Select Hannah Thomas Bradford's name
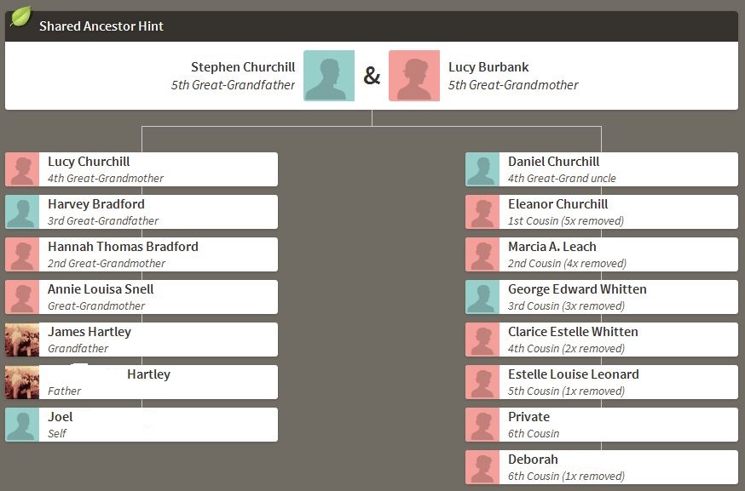The height and width of the screenshot is (491, 745). click(123, 247)
